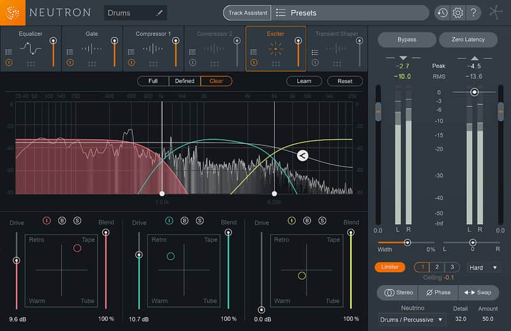This screenshot has height=331, width=511.
Task: Solo the green mid band (S)
Action: pyautogui.click(x=200, y=221)
